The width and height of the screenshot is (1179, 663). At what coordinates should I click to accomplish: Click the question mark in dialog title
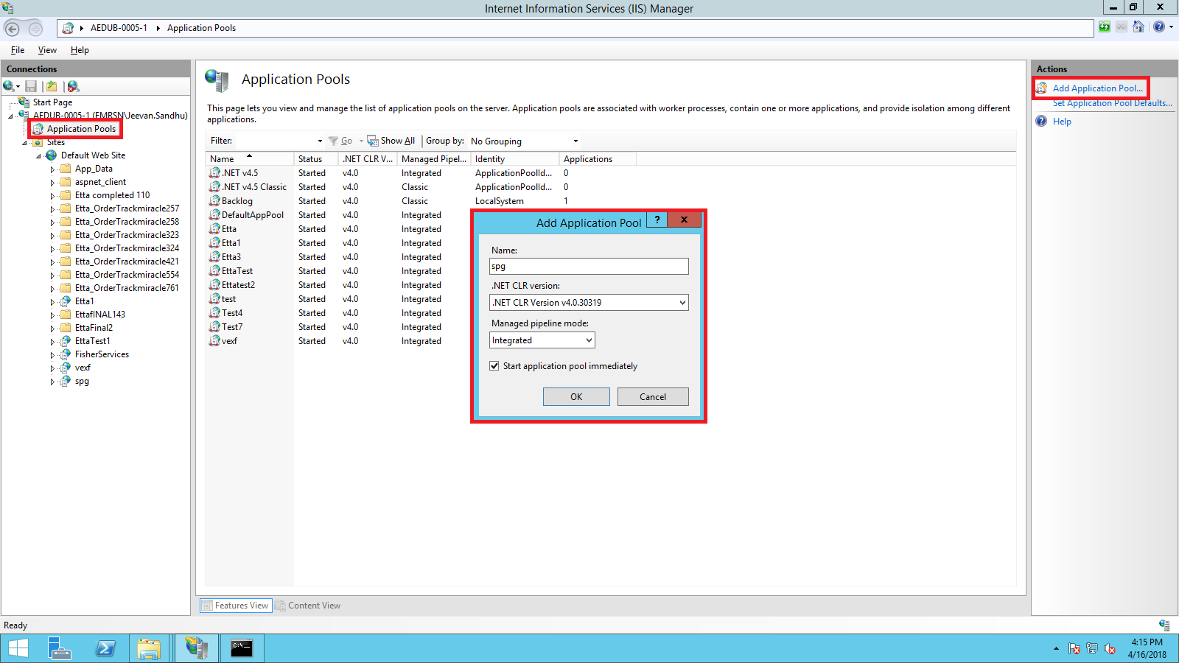click(657, 220)
